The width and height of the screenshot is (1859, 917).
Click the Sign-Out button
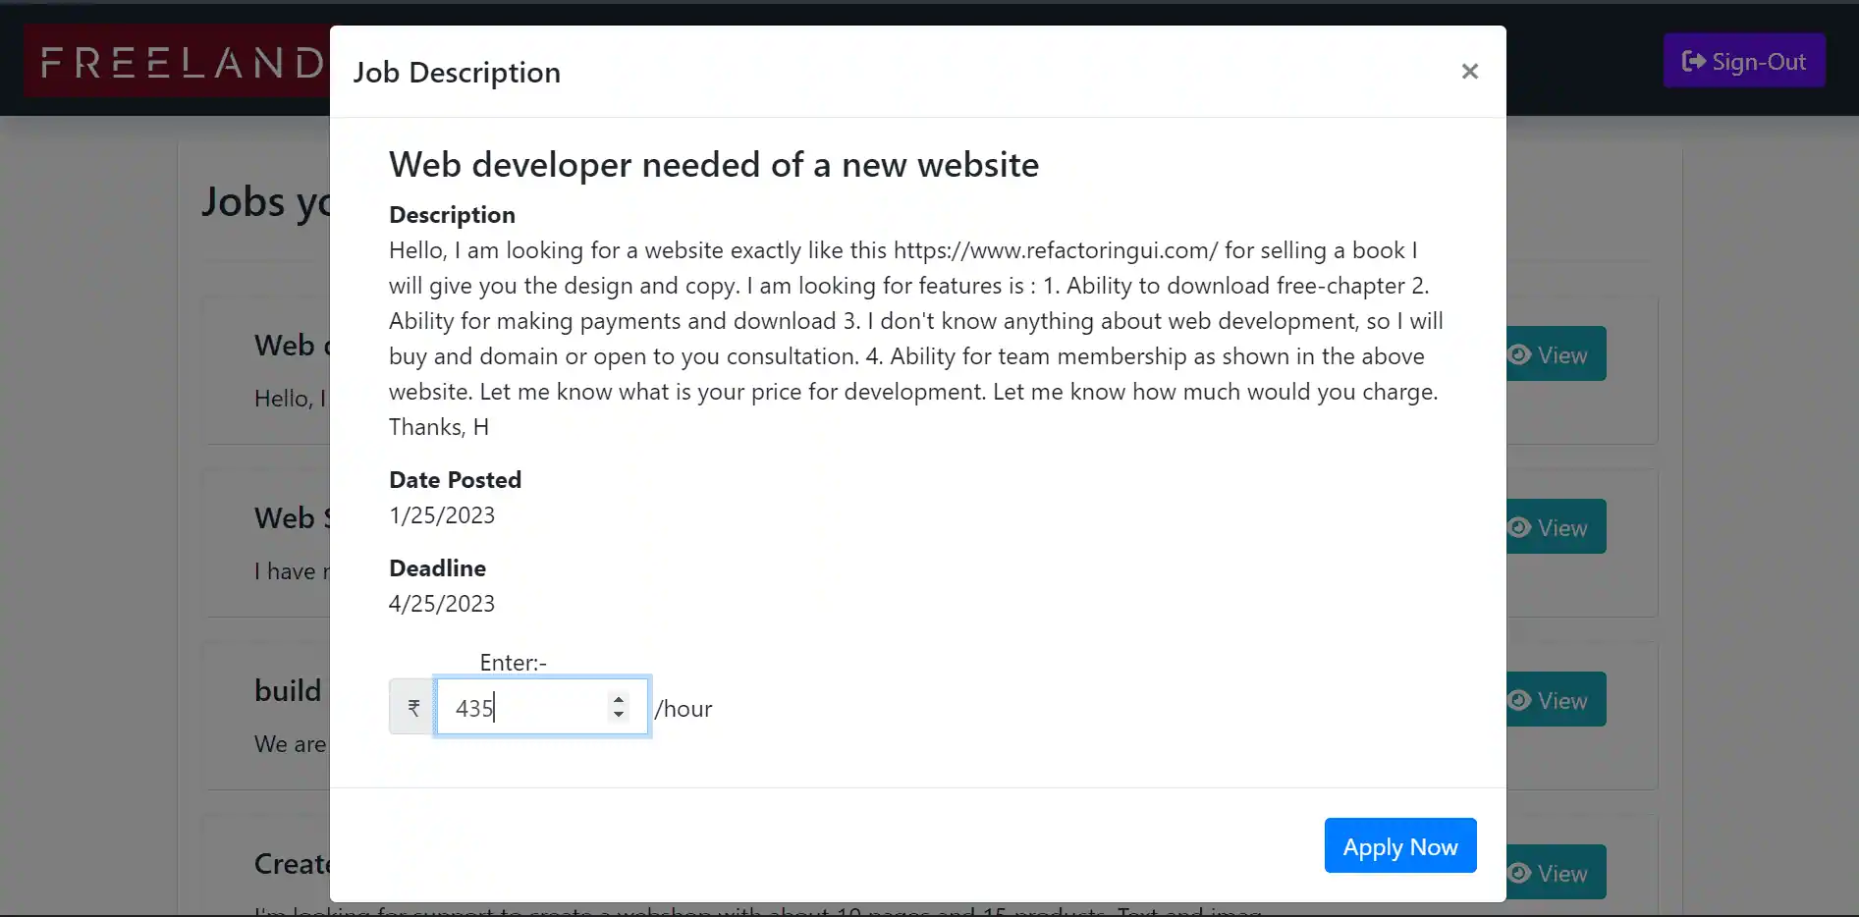click(1743, 61)
